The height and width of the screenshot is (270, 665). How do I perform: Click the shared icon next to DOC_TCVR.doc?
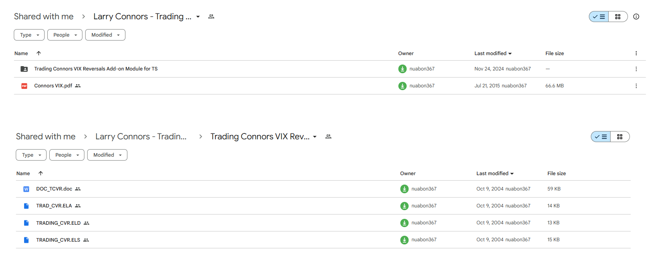(78, 189)
